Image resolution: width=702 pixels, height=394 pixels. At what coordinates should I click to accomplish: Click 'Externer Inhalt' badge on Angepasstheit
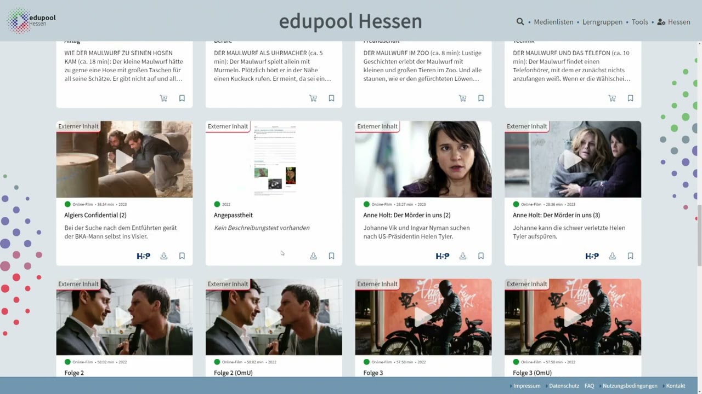228,126
